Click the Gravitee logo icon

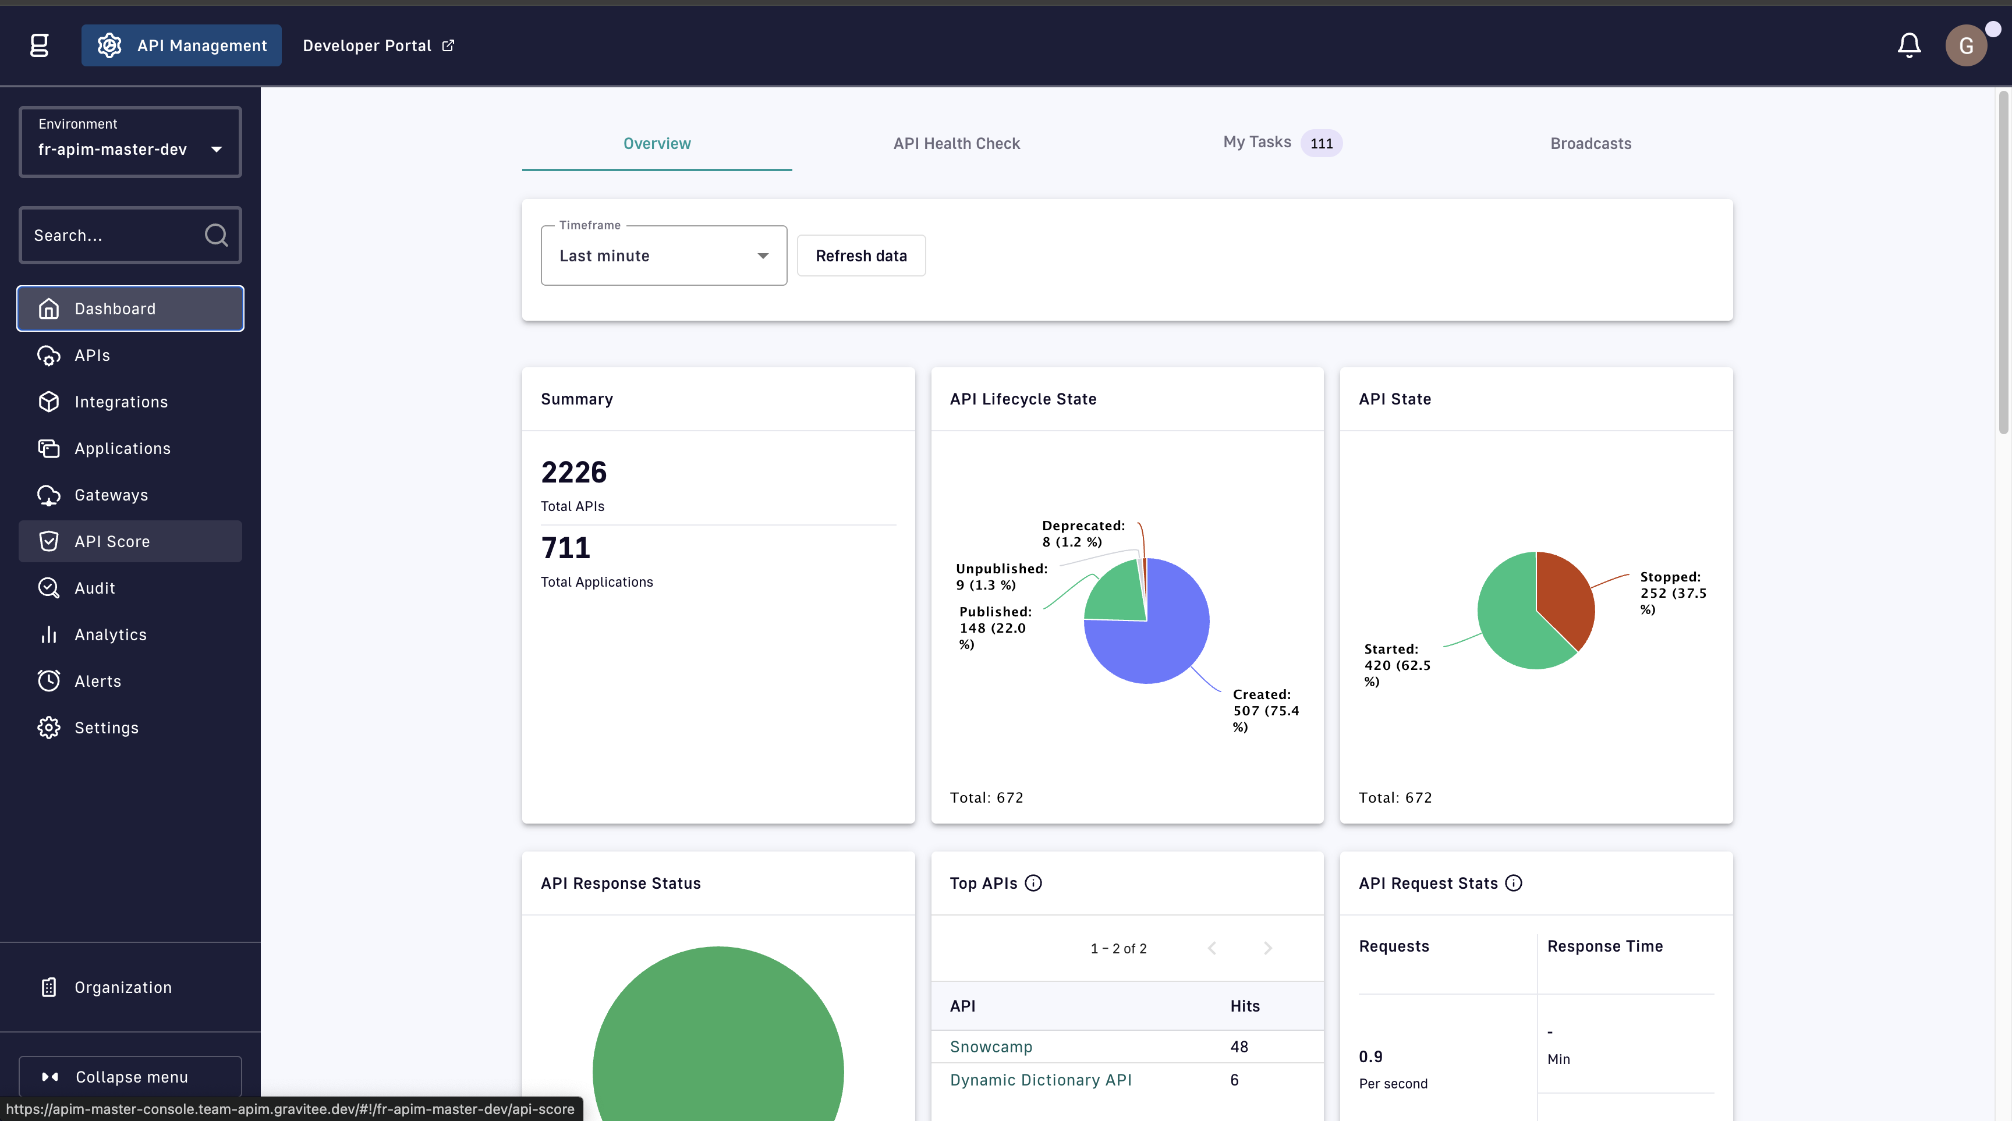point(39,45)
